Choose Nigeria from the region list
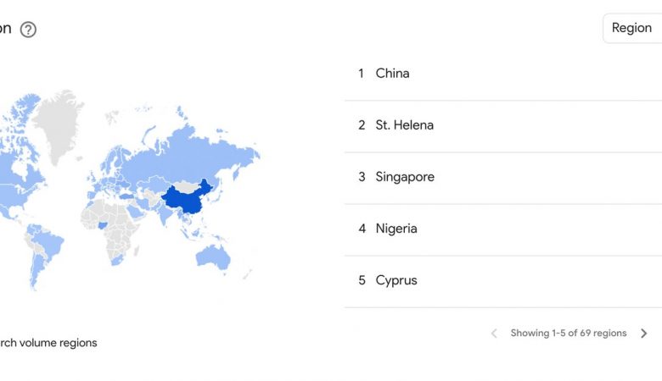662x381 pixels. point(502,229)
